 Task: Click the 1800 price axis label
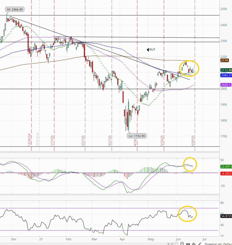pos(224,120)
